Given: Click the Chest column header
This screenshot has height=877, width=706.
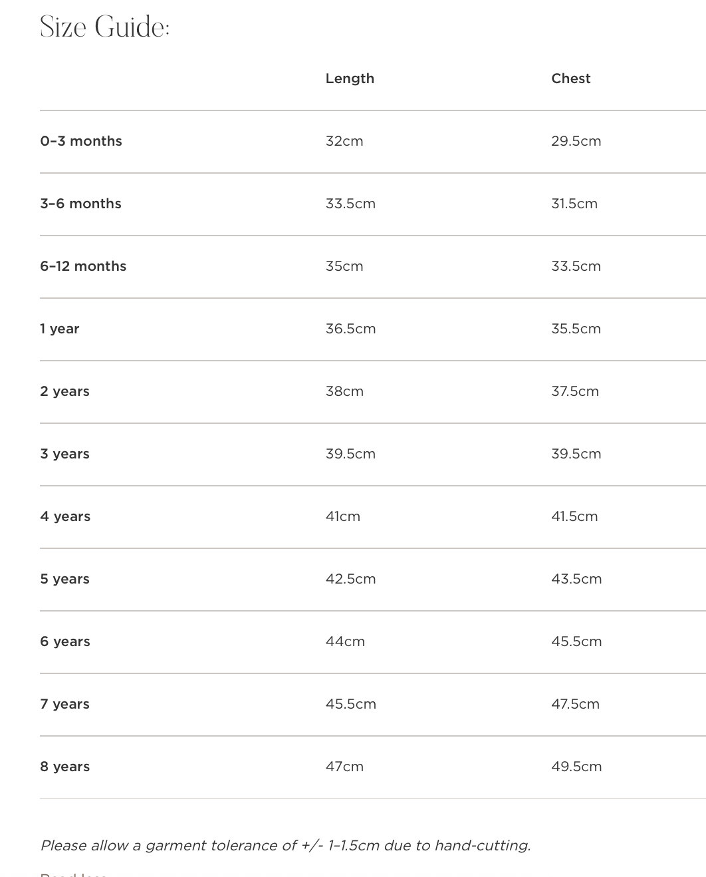Looking at the screenshot, I should (570, 79).
